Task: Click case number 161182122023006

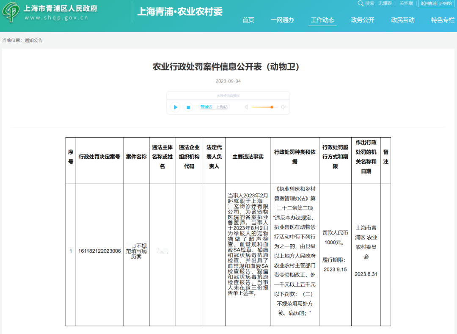Action: [99, 251]
